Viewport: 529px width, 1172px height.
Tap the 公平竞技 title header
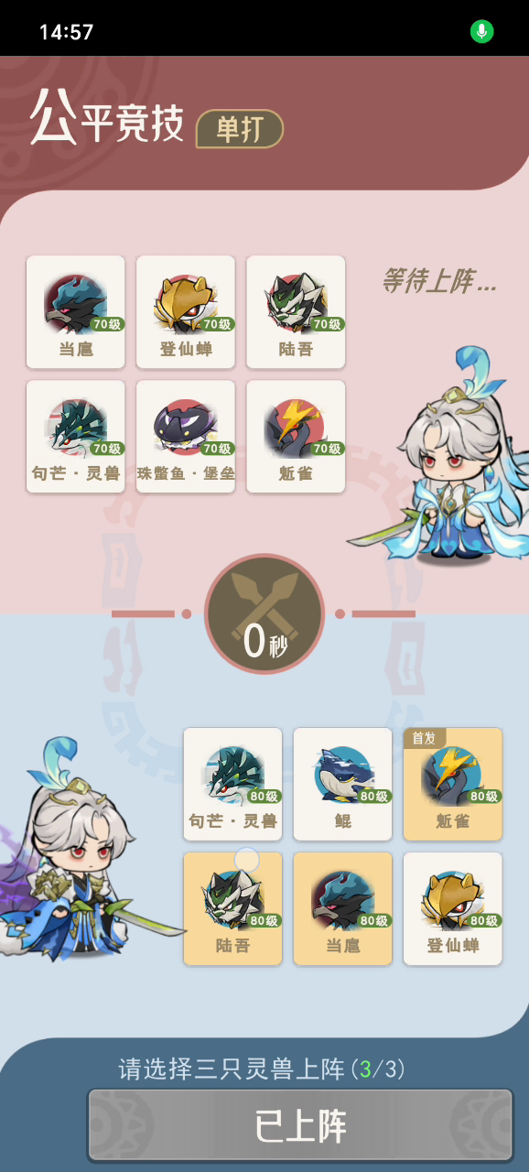tap(107, 121)
